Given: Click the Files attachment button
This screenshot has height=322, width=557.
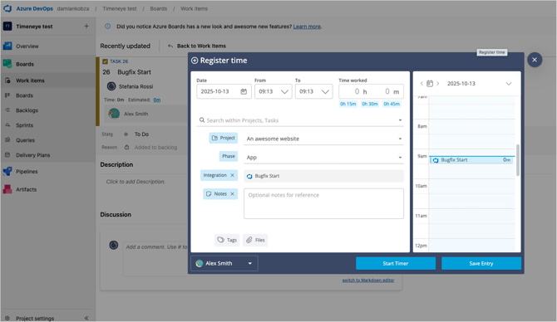Looking at the screenshot, I should click(255, 240).
